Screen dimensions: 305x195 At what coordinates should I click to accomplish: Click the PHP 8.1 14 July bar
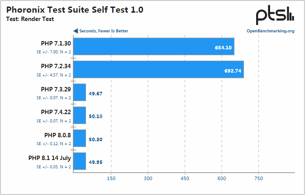[79, 161]
